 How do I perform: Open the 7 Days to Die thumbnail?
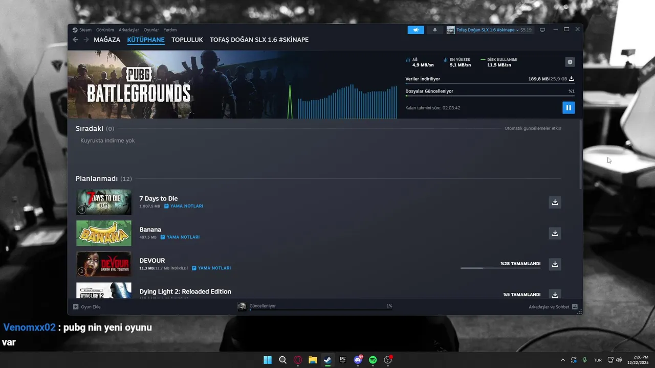point(104,202)
